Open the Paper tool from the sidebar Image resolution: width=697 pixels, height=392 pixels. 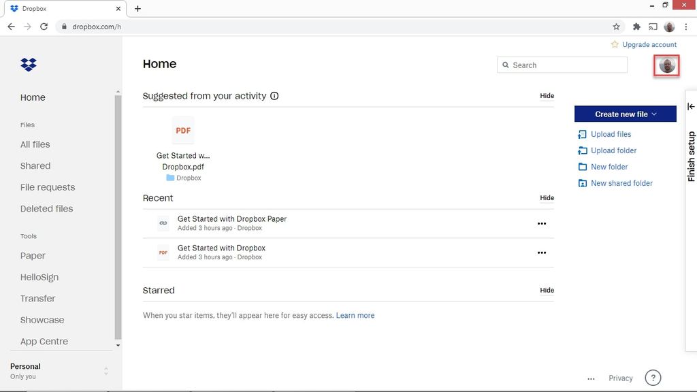click(x=33, y=255)
